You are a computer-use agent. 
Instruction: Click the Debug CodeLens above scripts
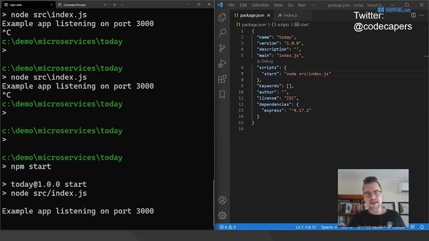click(x=265, y=61)
